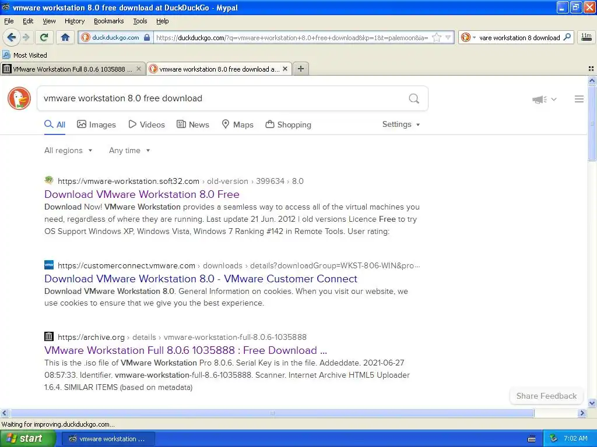This screenshot has width=597, height=447.
Task: Go back using the Back arrow button
Action: 12,37
